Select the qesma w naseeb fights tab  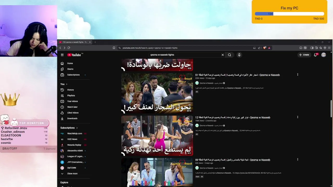coord(75,42)
